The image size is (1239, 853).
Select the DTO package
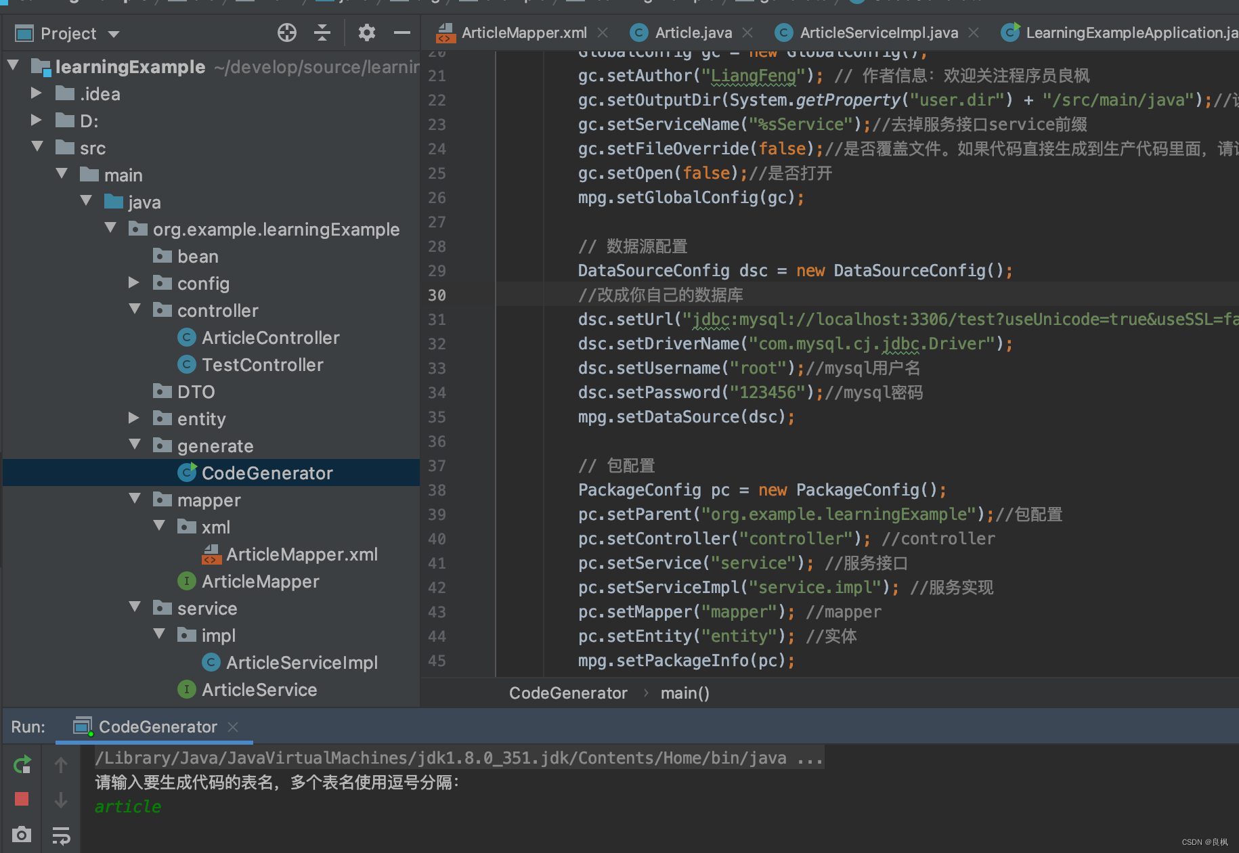tap(196, 392)
